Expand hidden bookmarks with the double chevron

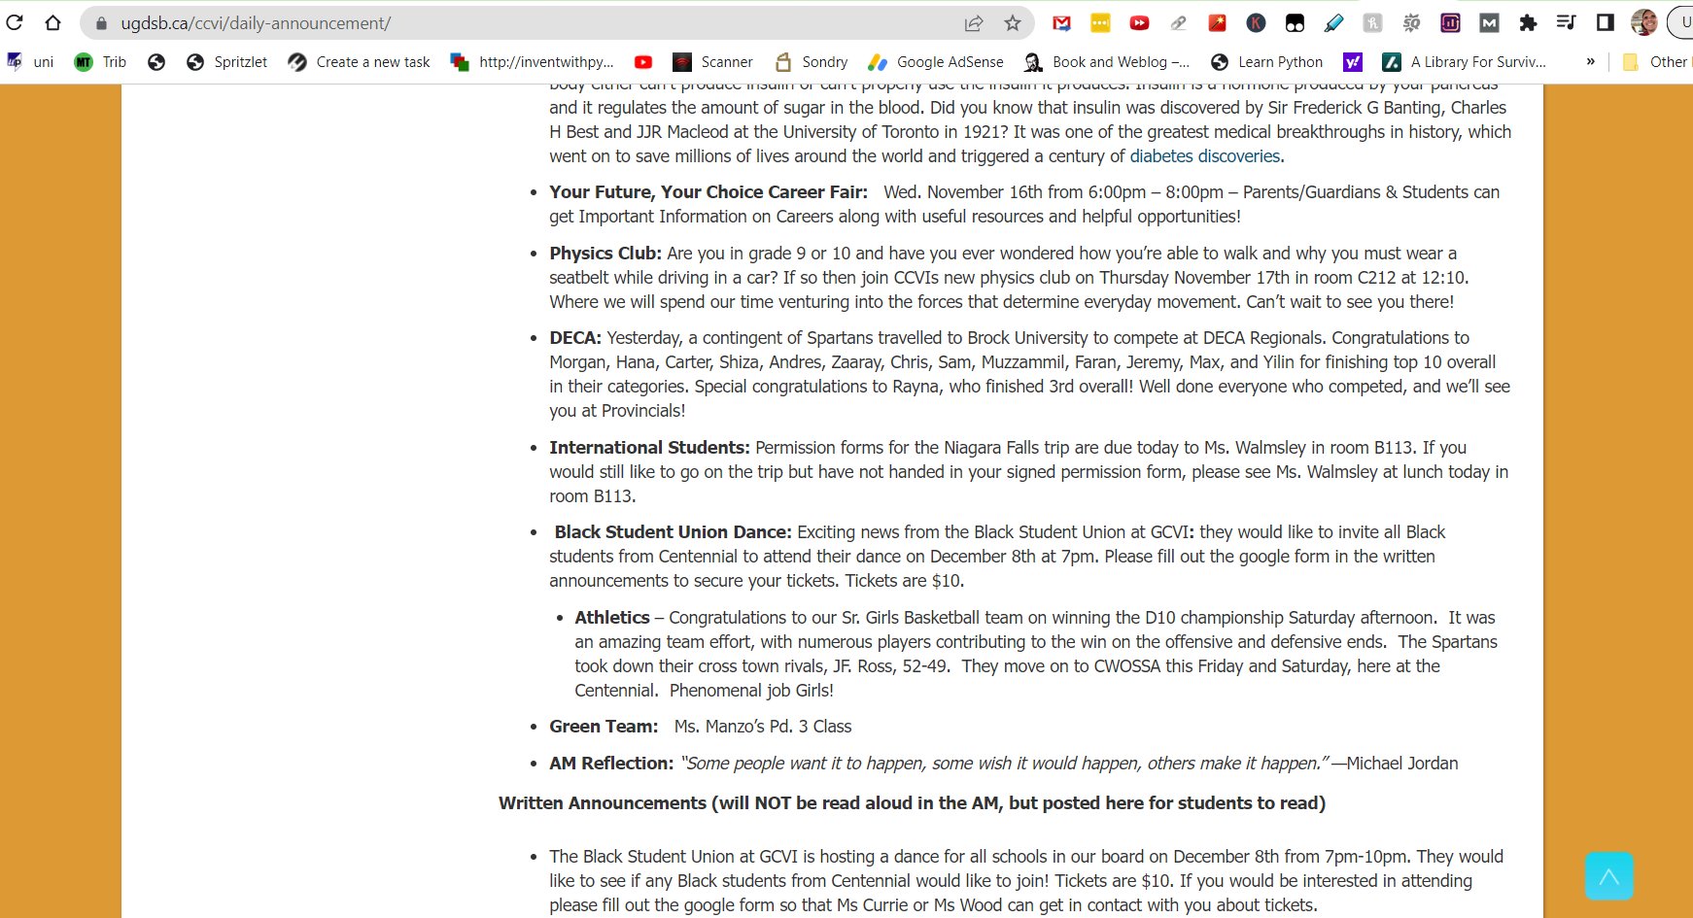(1591, 62)
